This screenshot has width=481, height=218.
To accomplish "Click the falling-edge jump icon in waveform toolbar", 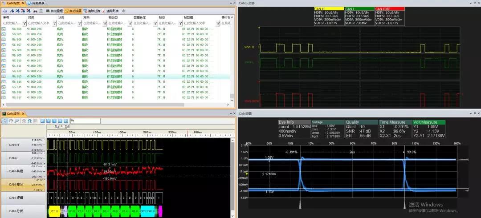I will point(29,121).
